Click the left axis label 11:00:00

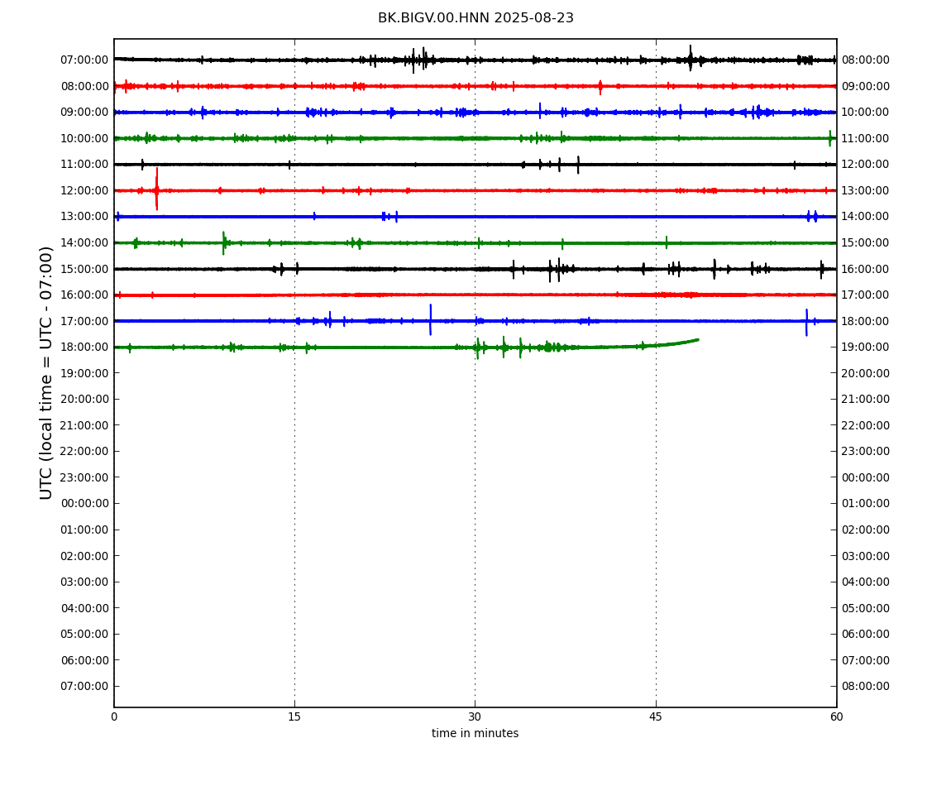click(x=84, y=165)
